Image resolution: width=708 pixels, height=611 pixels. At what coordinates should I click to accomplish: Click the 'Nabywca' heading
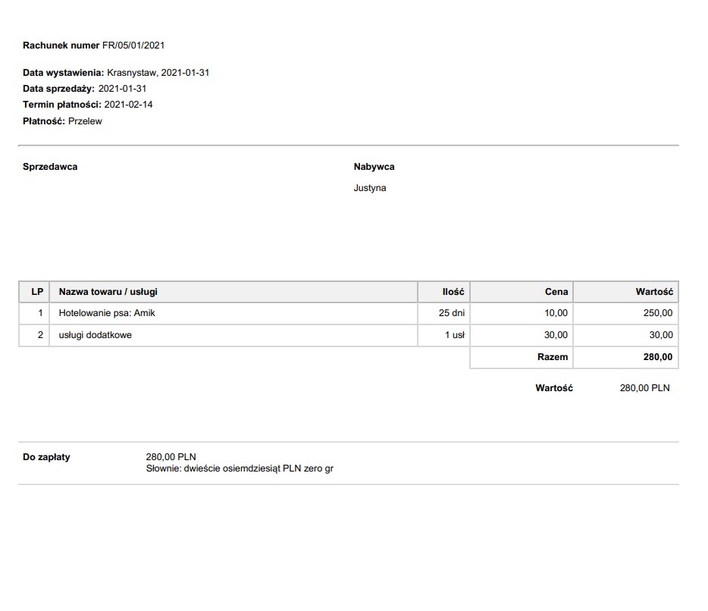[374, 167]
